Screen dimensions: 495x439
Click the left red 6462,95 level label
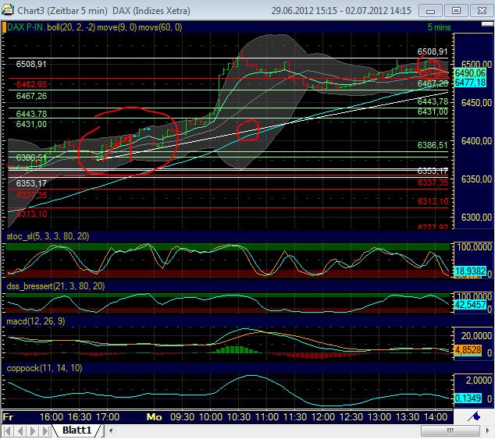click(x=31, y=84)
